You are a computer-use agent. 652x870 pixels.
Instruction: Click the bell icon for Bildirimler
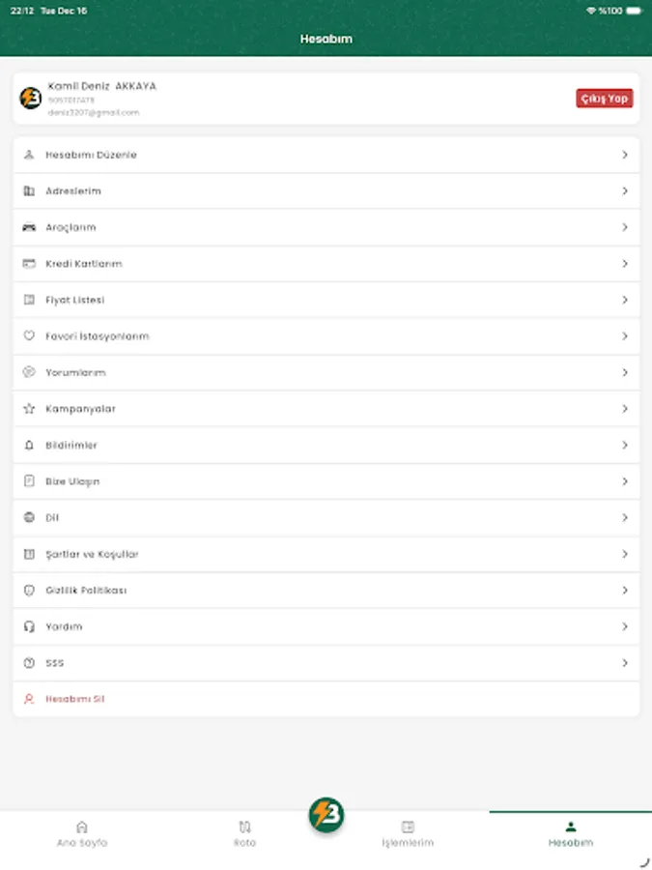click(x=29, y=445)
